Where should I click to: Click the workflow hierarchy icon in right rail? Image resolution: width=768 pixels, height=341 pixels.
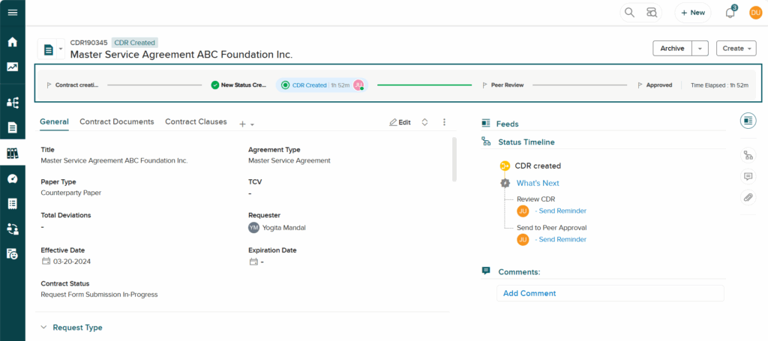tap(748, 156)
